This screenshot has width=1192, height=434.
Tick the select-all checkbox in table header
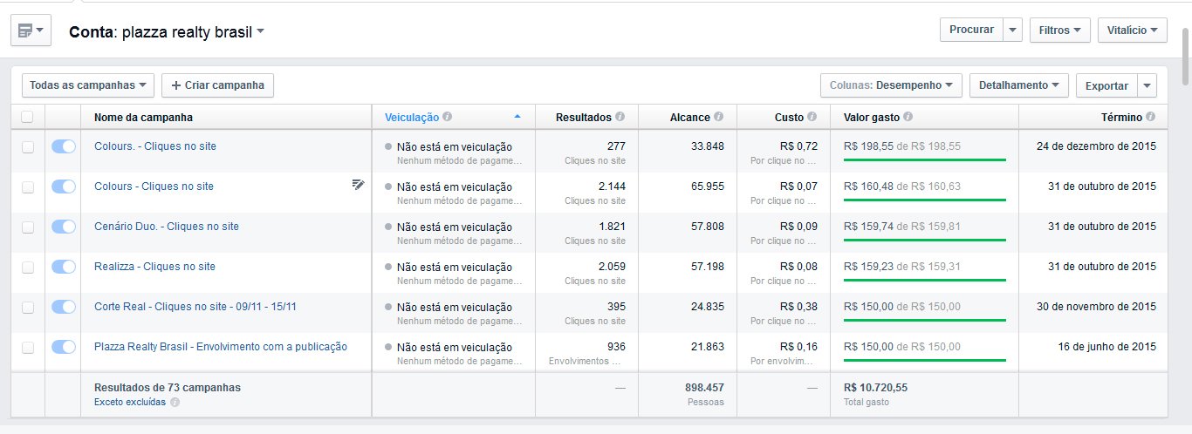pos(28,117)
